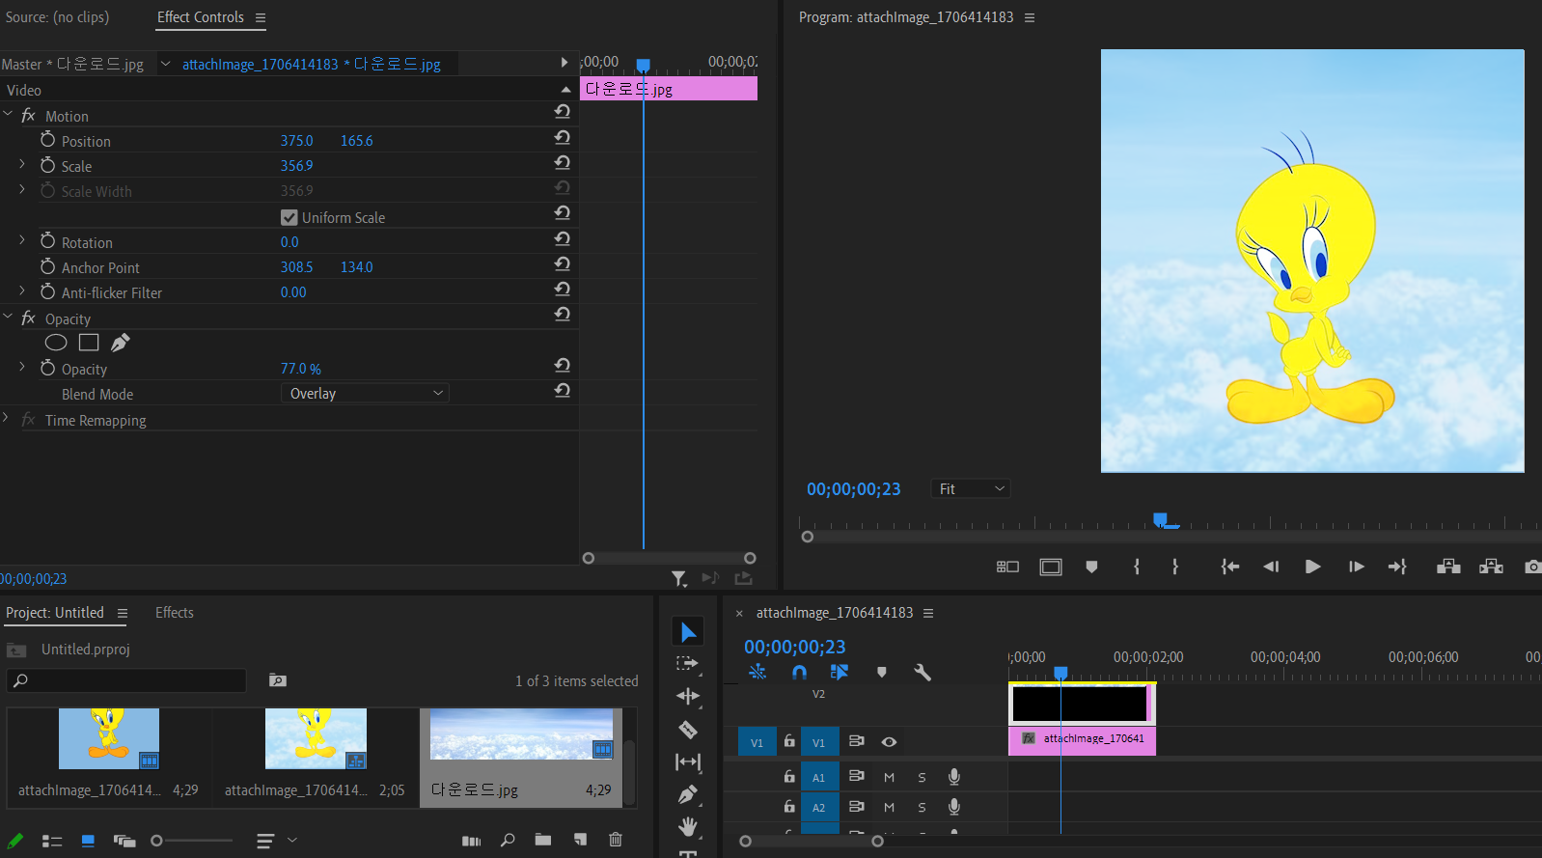This screenshot has width=1542, height=858.
Task: Collapse the Motion effect group
Action: point(8,114)
